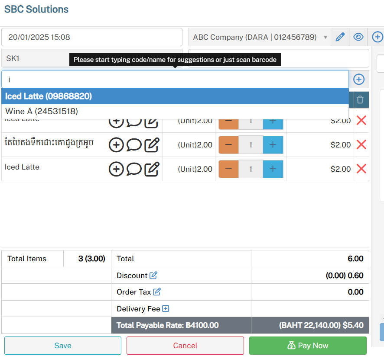This screenshot has width=384, height=359.
Task: View customer details with eye icon
Action: [x=358, y=37]
